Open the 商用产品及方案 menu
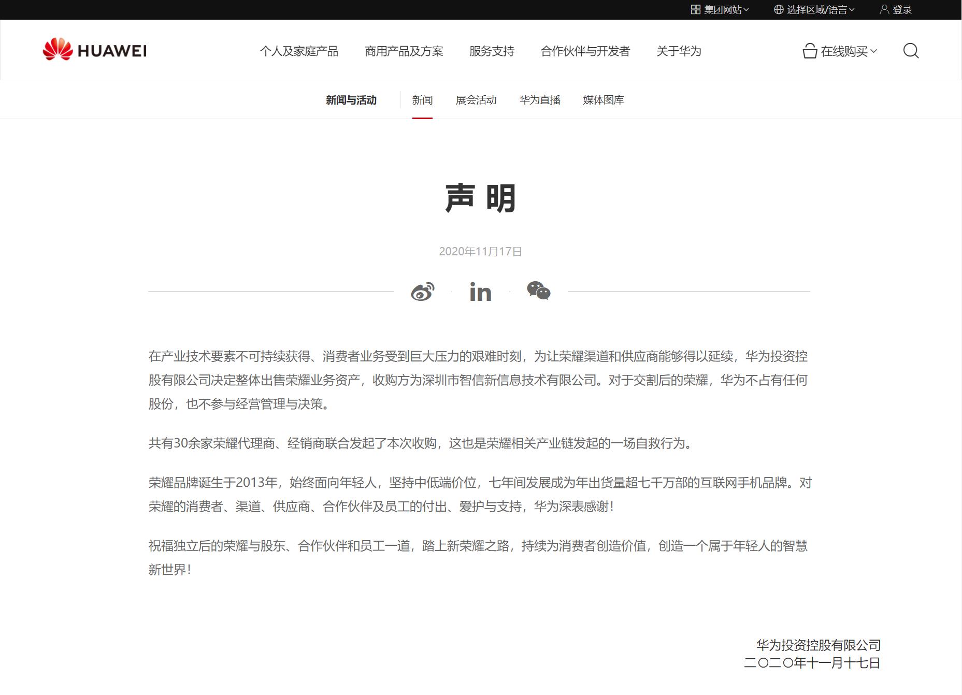The image size is (962, 695). [x=404, y=51]
